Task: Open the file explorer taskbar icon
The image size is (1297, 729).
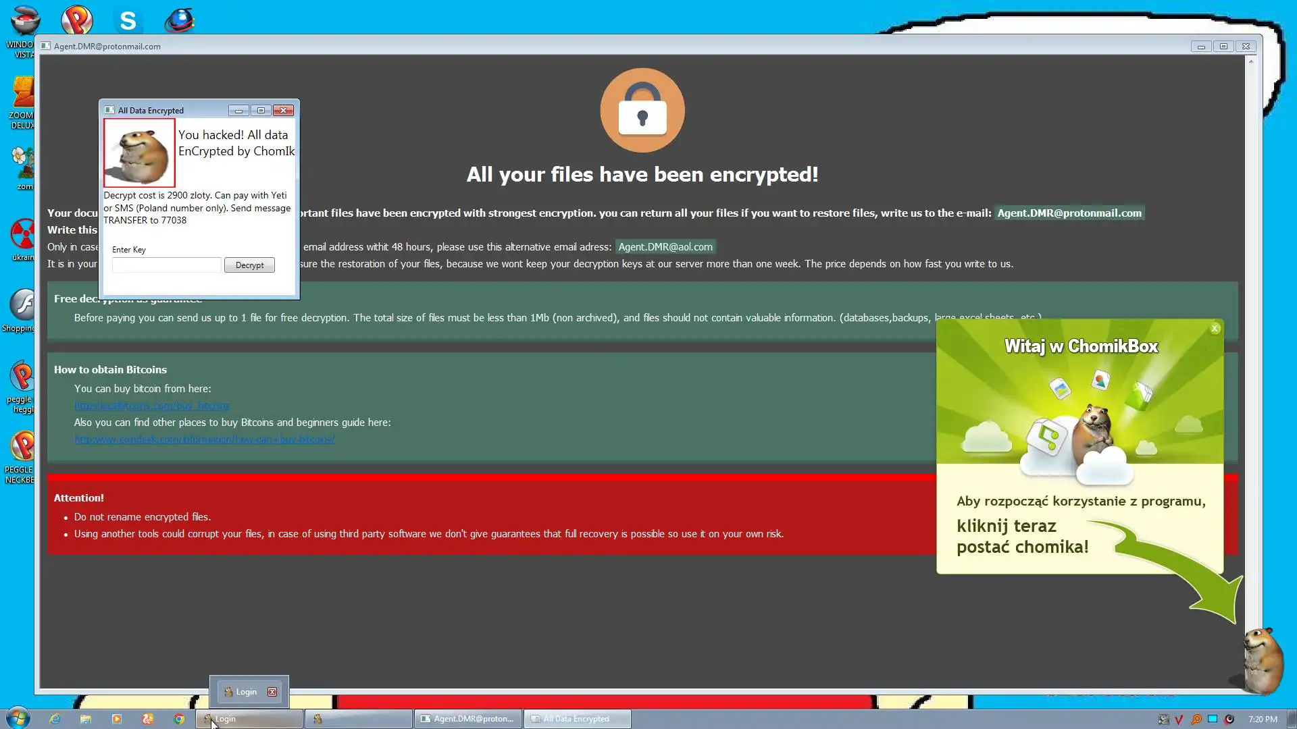Action: [x=86, y=719]
